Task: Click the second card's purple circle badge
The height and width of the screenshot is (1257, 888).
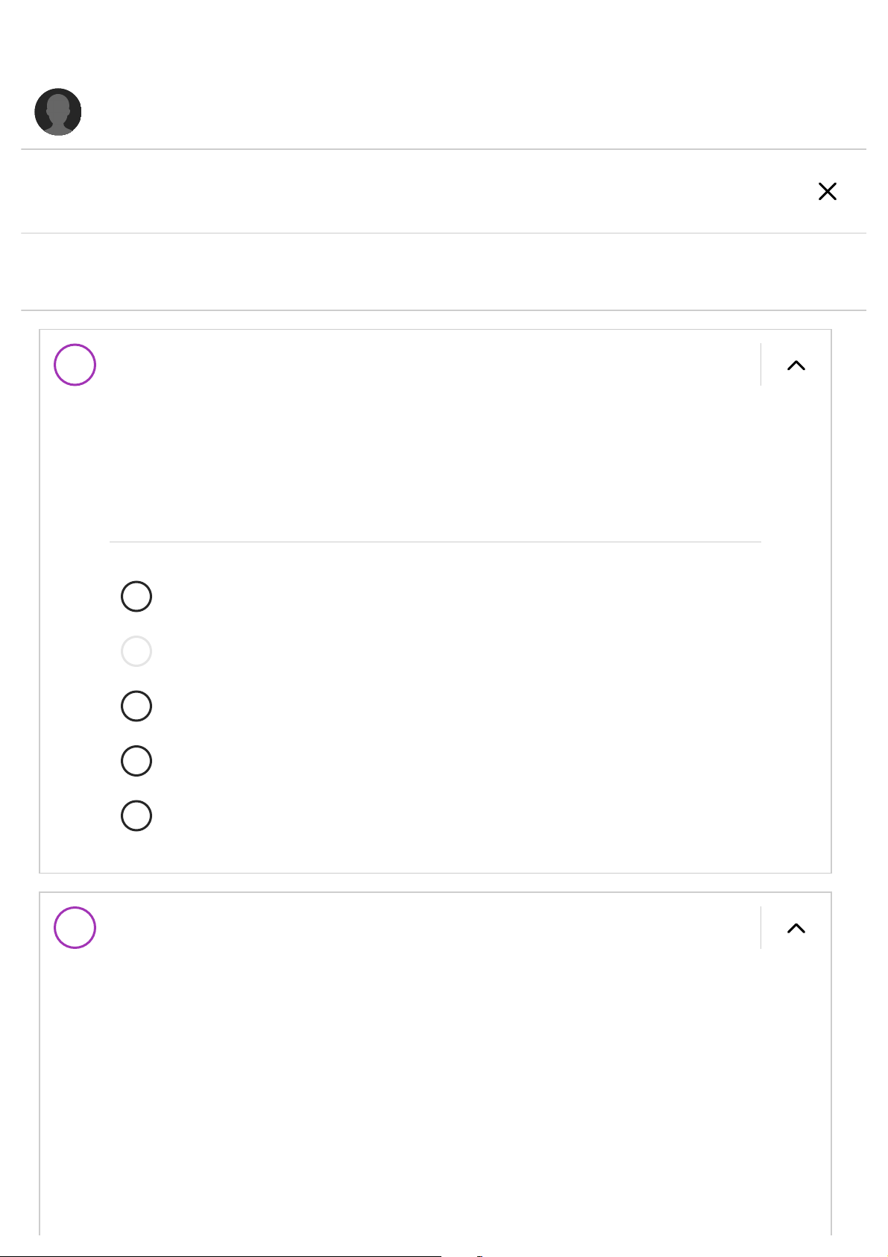Action: [x=75, y=928]
